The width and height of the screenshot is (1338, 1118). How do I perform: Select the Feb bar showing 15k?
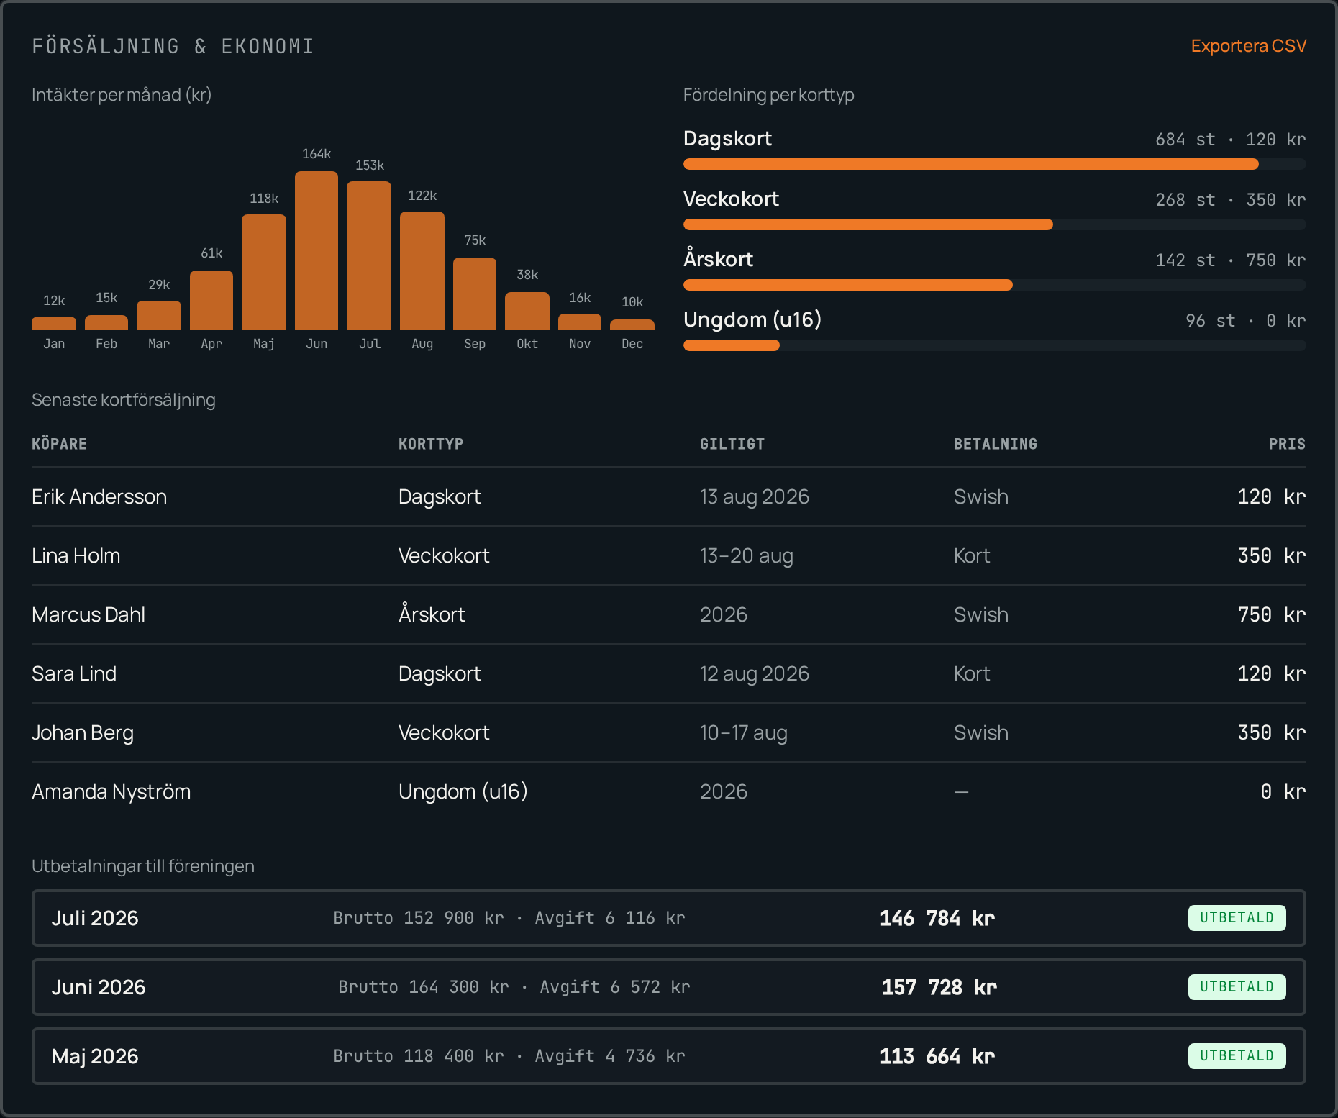(106, 322)
